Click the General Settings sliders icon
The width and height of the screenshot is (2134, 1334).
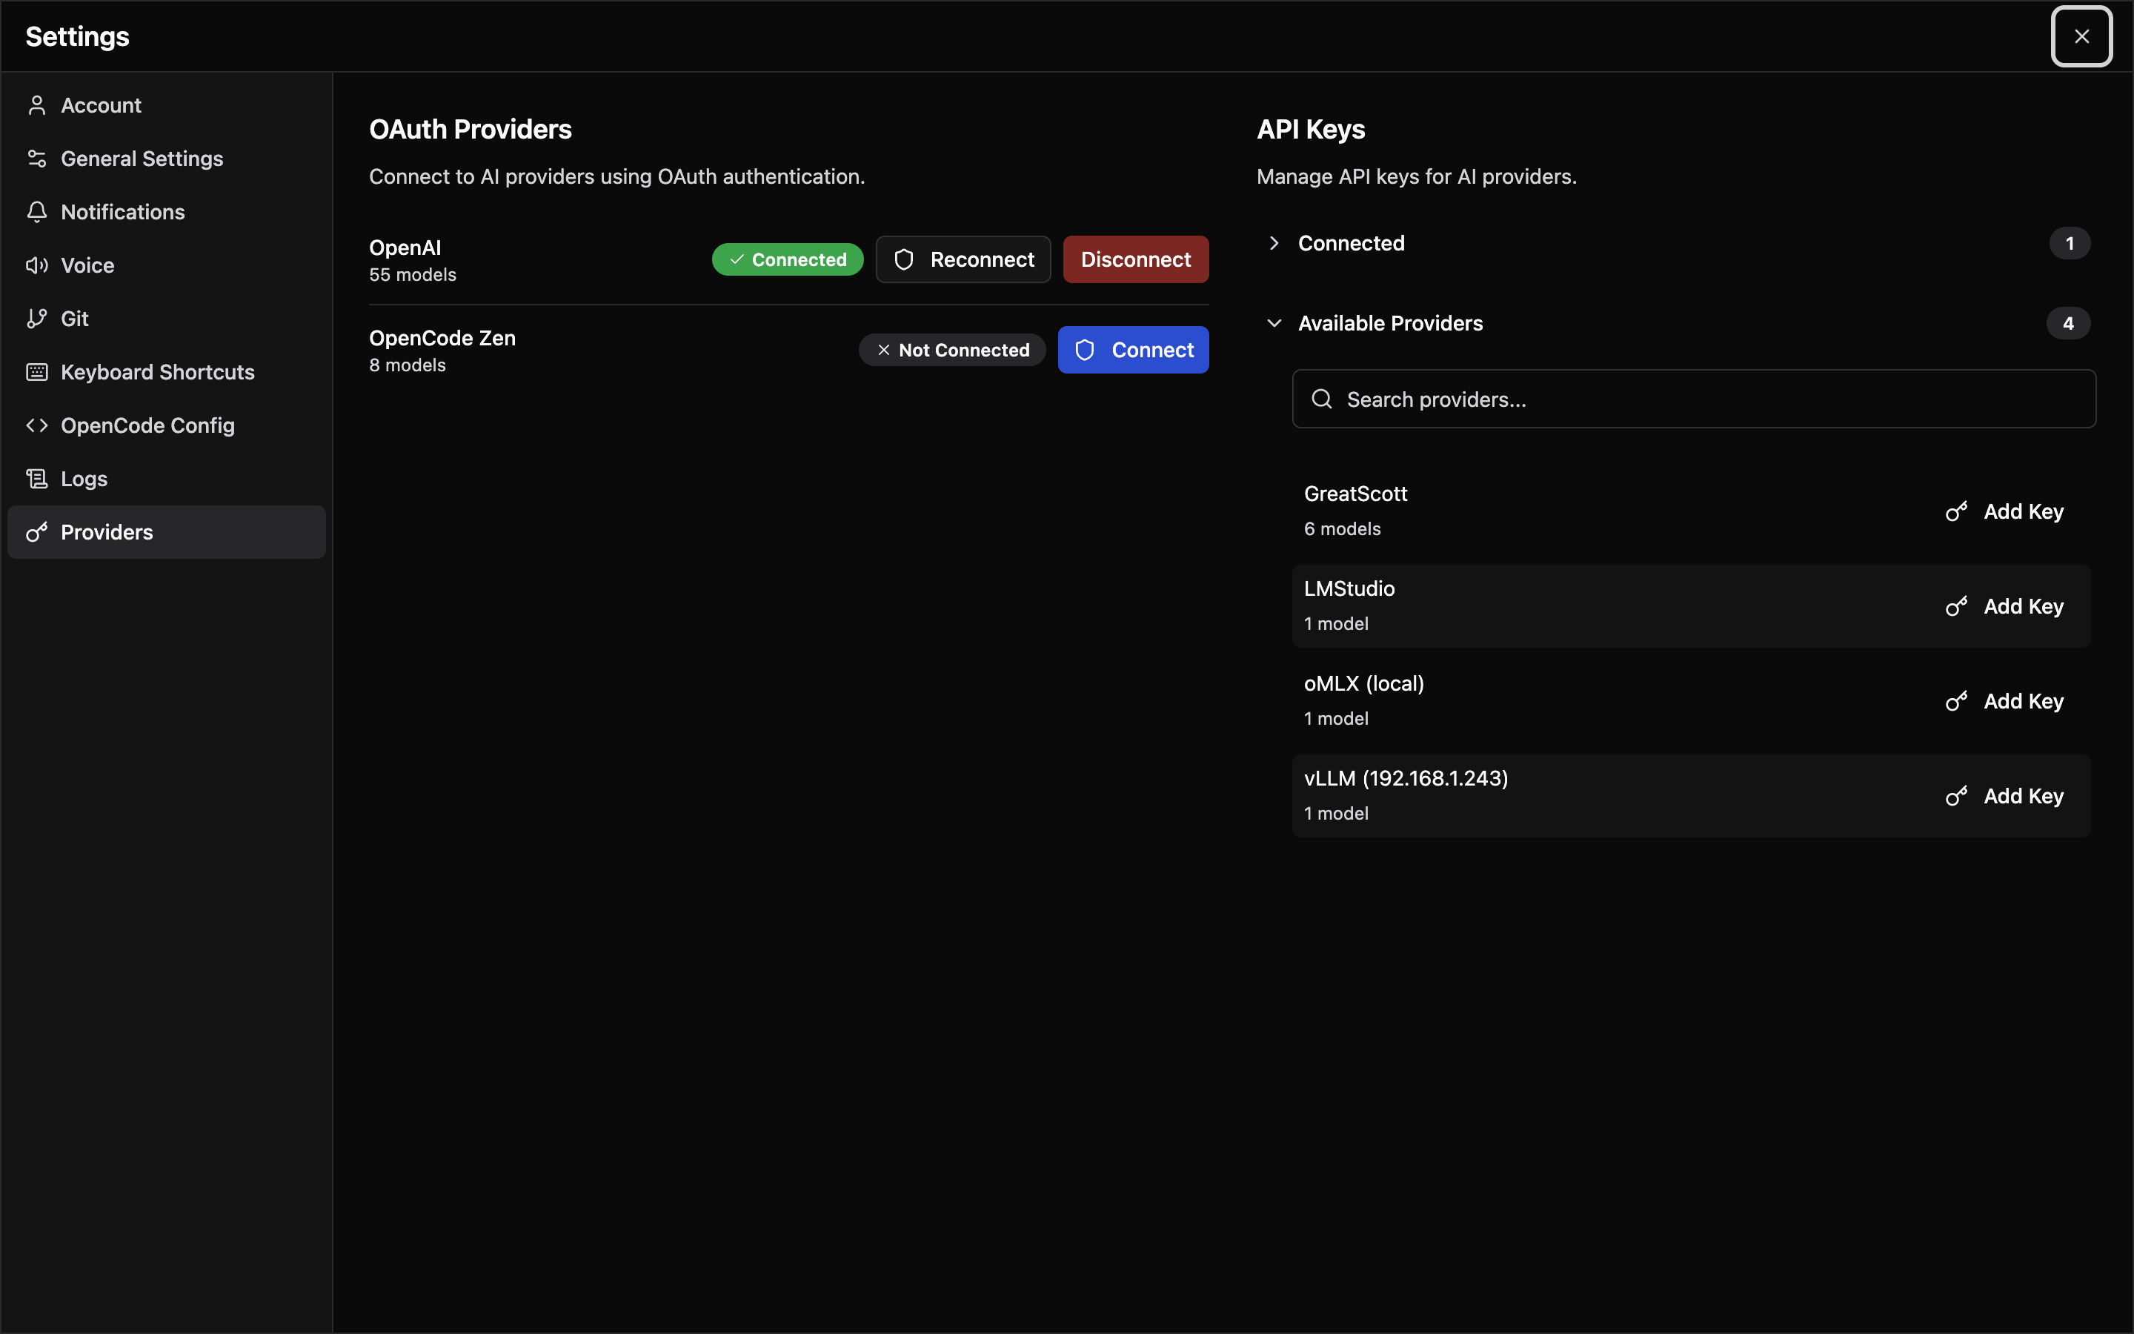coord(36,159)
